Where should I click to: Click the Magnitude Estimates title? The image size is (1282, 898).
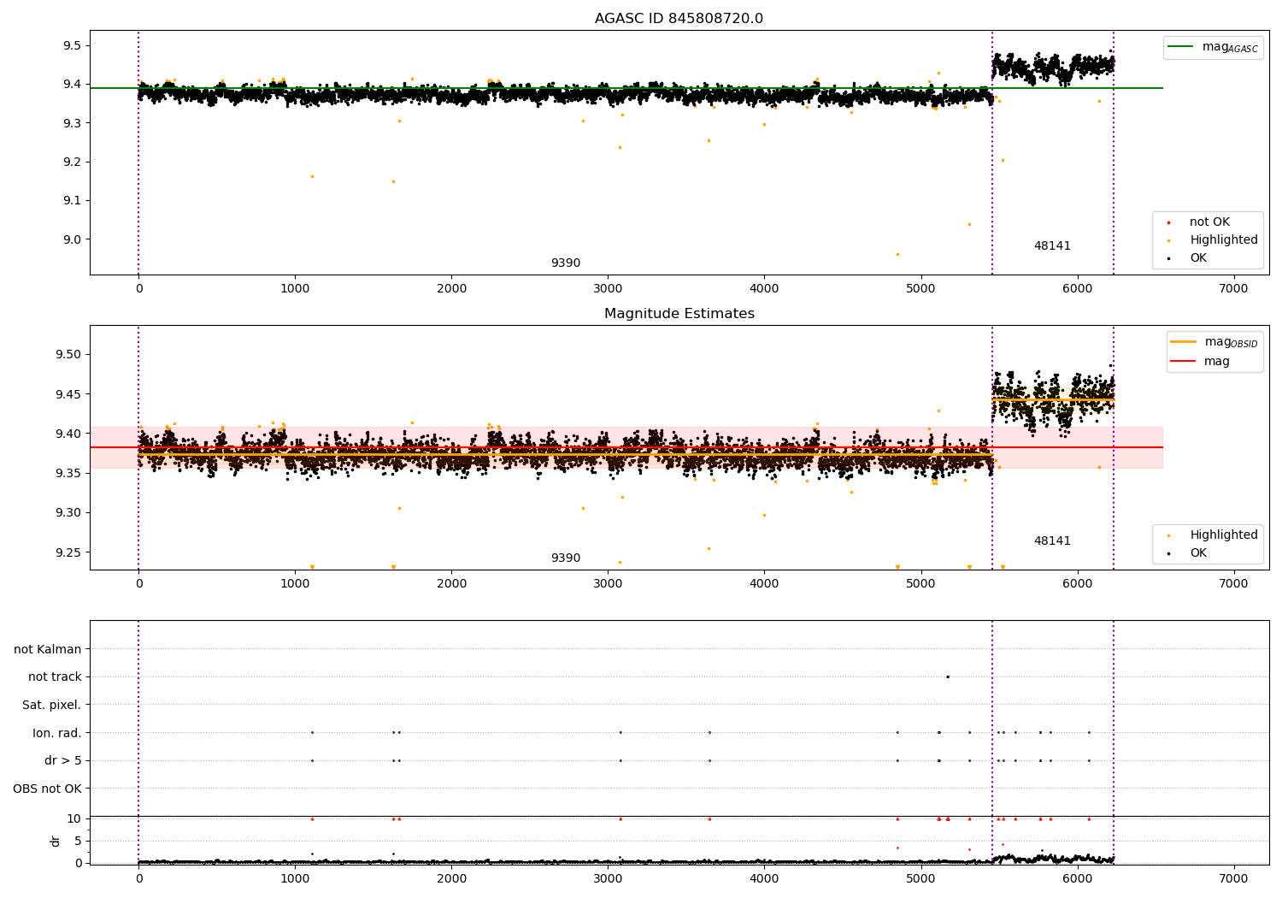(x=679, y=314)
